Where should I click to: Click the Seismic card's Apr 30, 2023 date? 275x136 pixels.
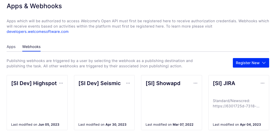click(116, 125)
